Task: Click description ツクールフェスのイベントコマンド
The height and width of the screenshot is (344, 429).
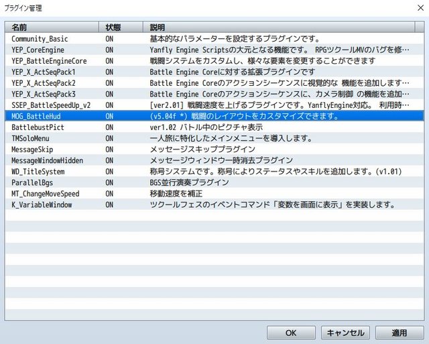Action: tap(273, 205)
